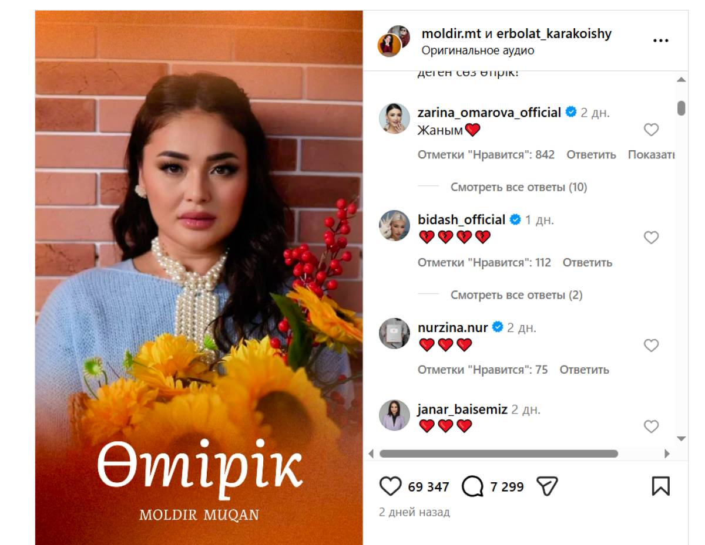Open nurzina.nur profile avatar

(x=394, y=333)
